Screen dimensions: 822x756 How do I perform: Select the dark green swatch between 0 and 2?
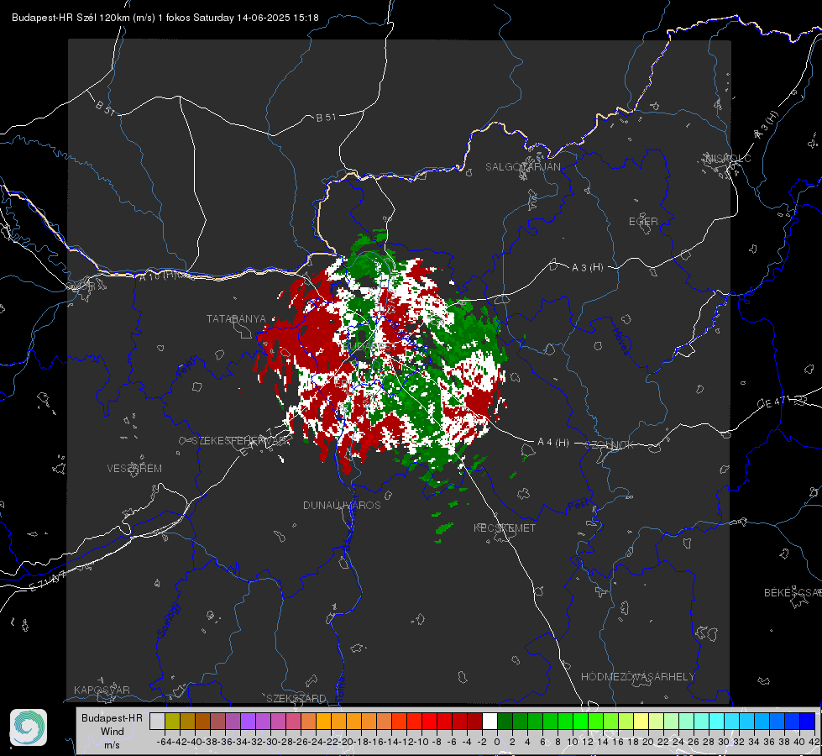505,721
